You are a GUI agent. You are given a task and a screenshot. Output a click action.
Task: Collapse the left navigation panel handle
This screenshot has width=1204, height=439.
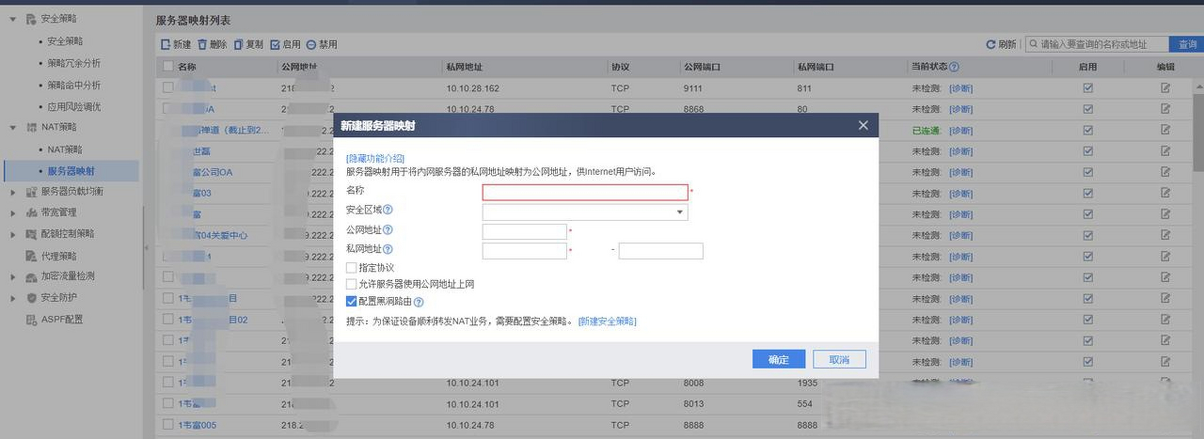click(146, 248)
